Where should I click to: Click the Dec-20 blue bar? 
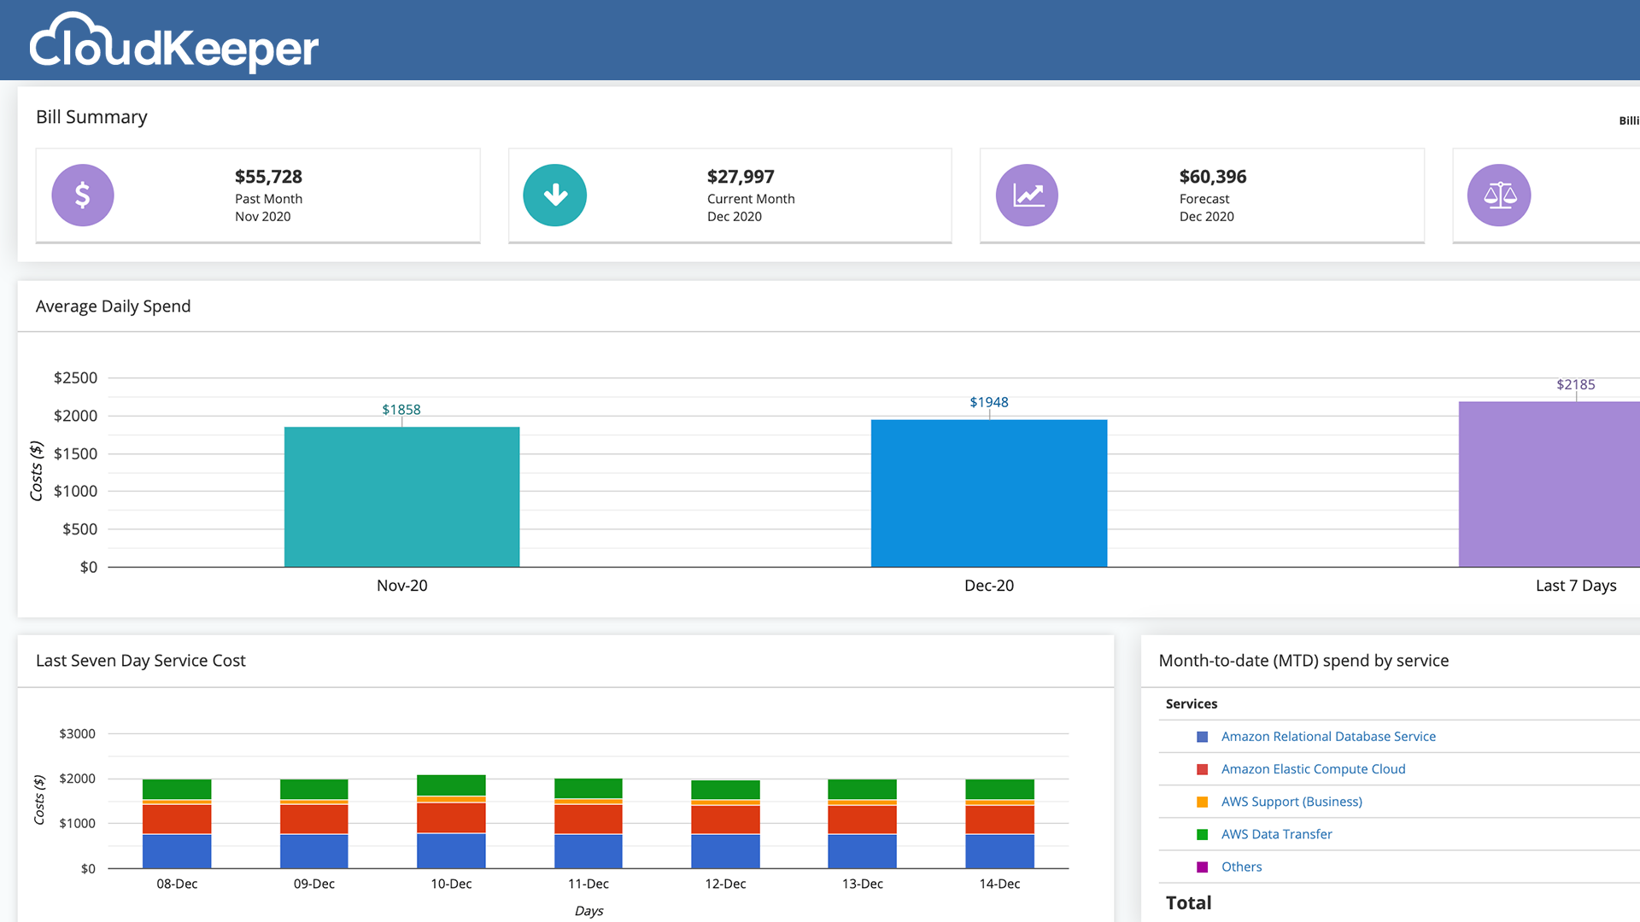tap(989, 493)
